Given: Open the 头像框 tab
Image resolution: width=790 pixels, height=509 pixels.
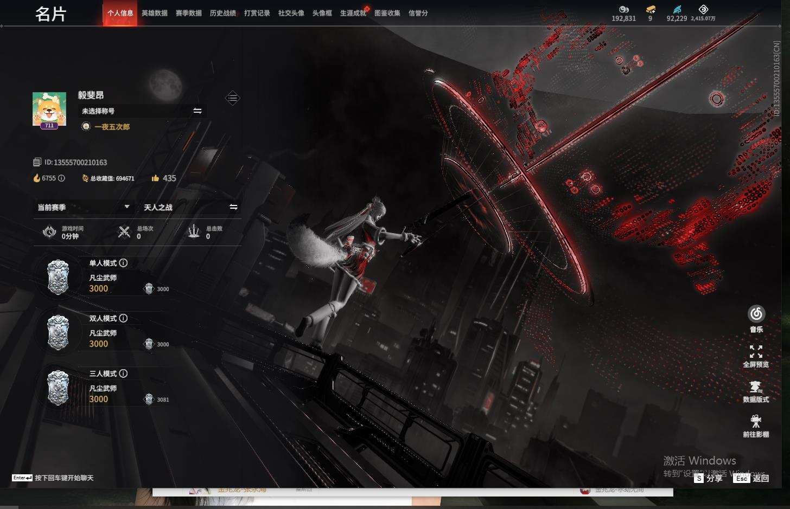Looking at the screenshot, I should (x=322, y=13).
